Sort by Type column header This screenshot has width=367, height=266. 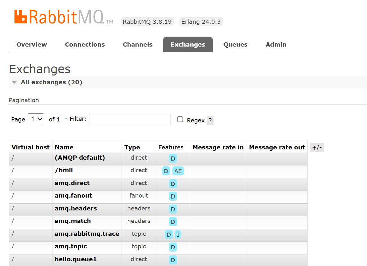click(132, 147)
